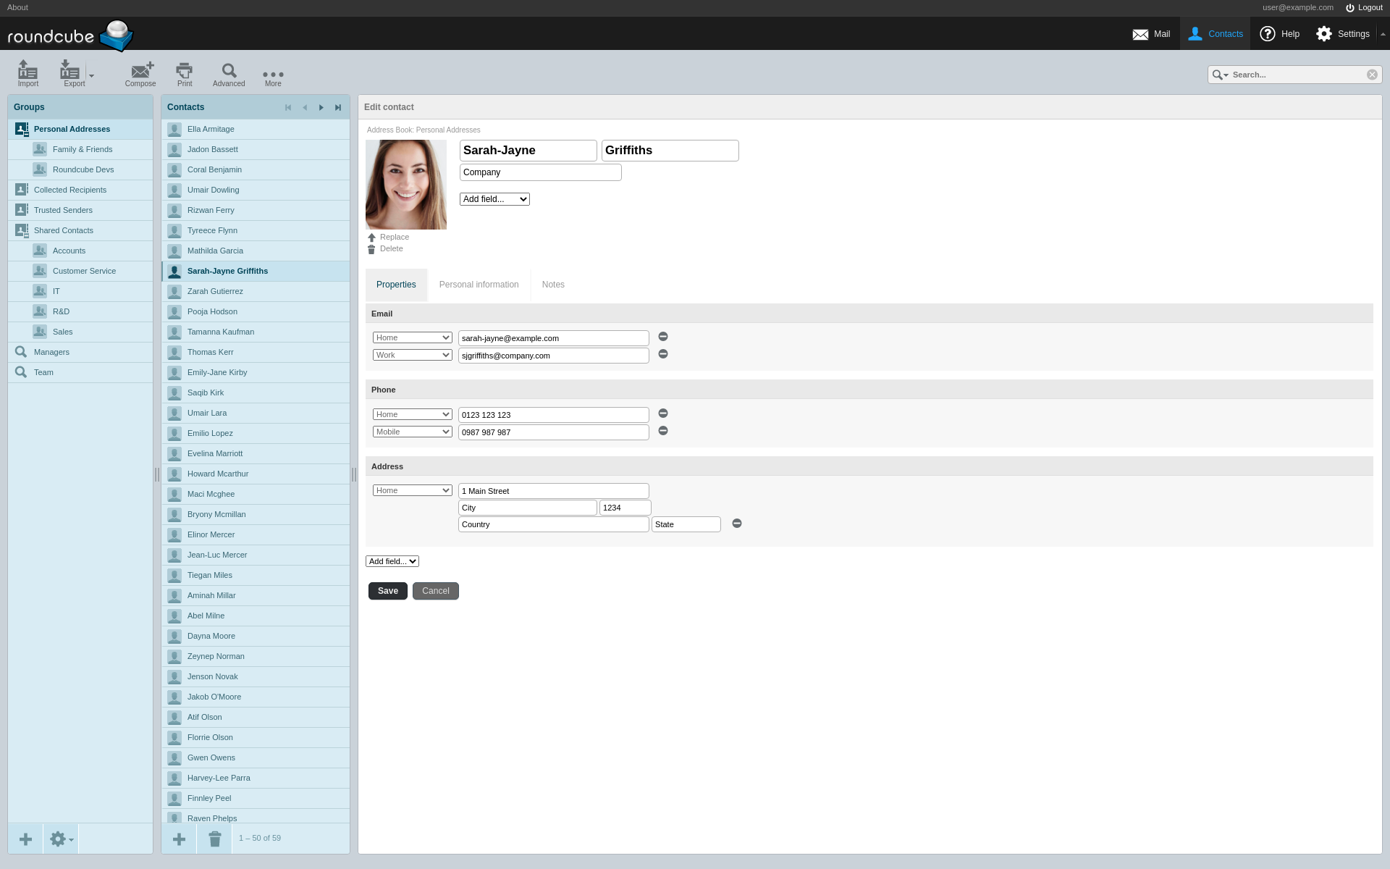Click the Import contacts toolbar icon
This screenshot has height=869, width=1390.
pyautogui.click(x=28, y=74)
